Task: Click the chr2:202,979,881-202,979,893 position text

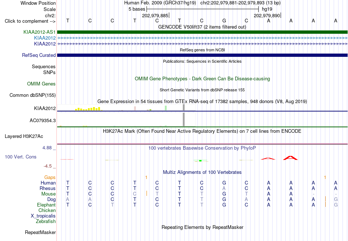Action: click(240, 3)
